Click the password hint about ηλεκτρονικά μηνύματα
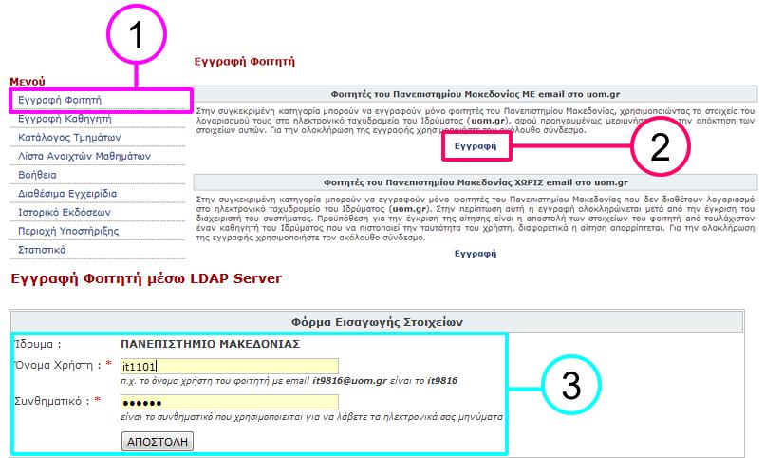This screenshot has height=458, width=765. click(x=311, y=417)
